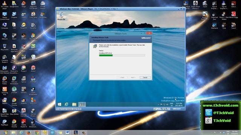This screenshot has height=135, width=241.
Task: Open Format Factory desktop shortcut
Action: [43, 5]
